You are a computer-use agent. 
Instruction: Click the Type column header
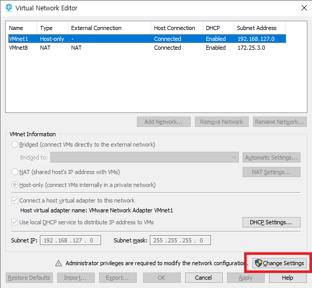point(53,28)
